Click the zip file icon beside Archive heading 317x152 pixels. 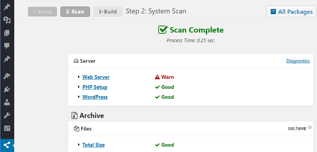75,116
